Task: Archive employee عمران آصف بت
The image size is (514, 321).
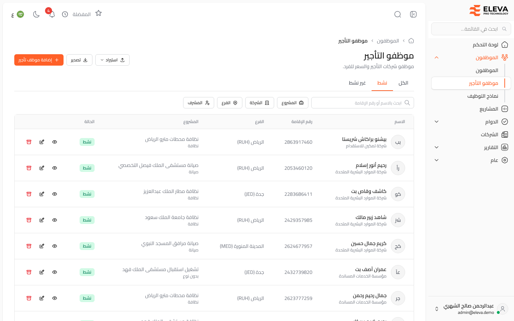Action: tap(29, 272)
